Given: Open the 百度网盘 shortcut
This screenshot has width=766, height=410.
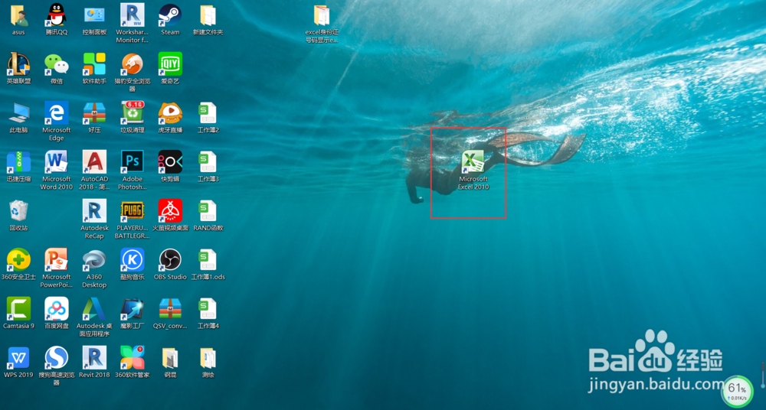Looking at the screenshot, I should (x=56, y=313).
